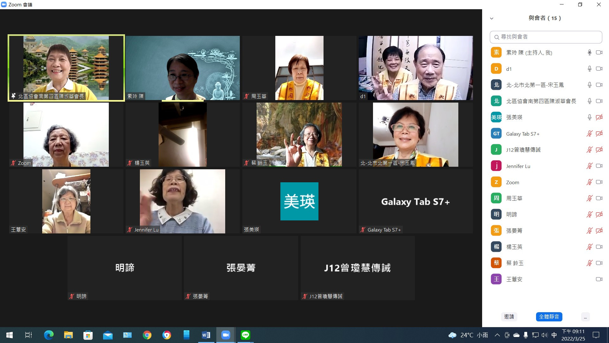This screenshot has height=343, width=609.
Task: Click muted microphone icon for Jennifer Lu
Action: tap(589, 166)
